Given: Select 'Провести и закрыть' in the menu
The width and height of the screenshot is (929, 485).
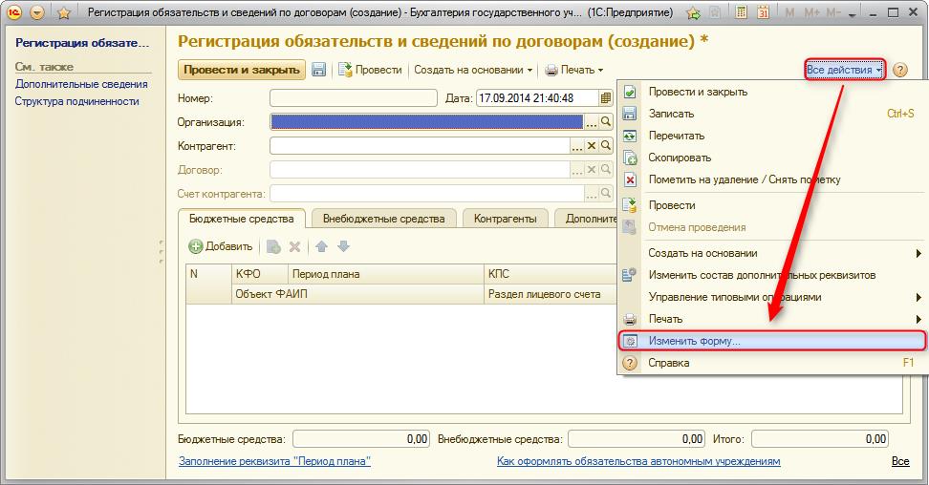Looking at the screenshot, I should click(x=772, y=92).
